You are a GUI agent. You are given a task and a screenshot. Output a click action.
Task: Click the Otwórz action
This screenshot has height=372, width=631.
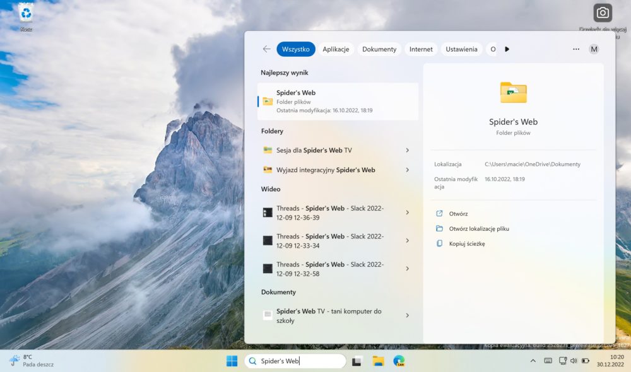458,214
